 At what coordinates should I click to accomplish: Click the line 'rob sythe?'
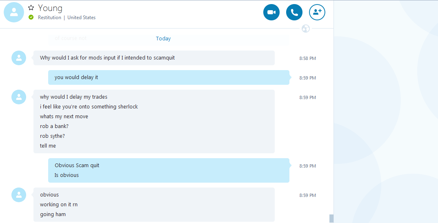pyautogui.click(x=52, y=136)
